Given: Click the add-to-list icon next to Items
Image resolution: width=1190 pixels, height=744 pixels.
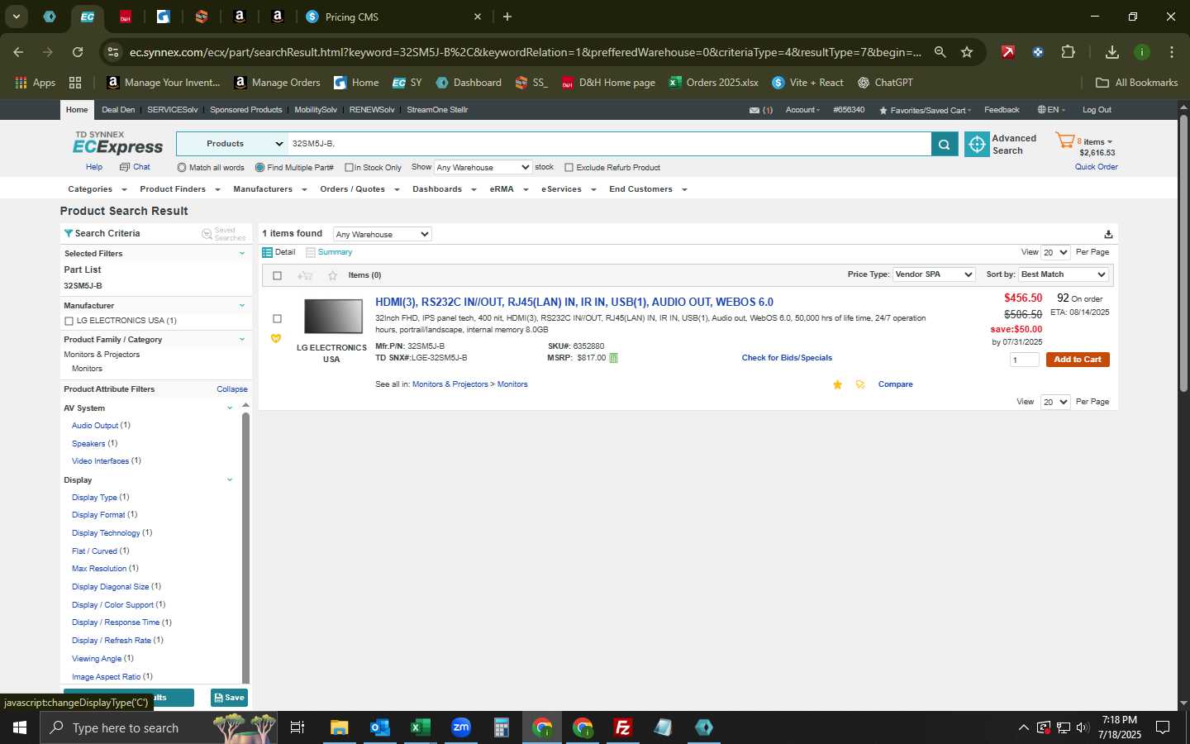Looking at the screenshot, I should tap(305, 275).
